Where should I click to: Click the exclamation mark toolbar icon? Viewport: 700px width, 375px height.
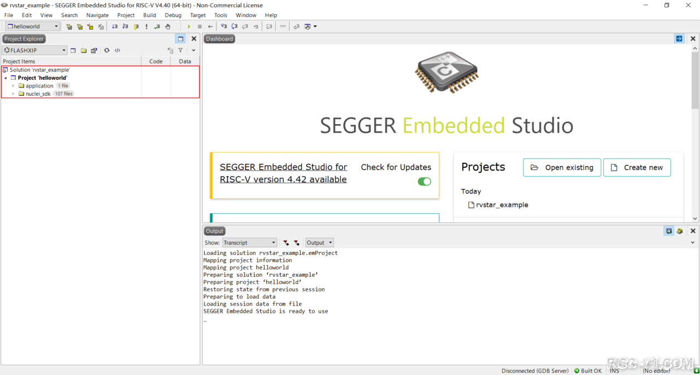(x=147, y=26)
